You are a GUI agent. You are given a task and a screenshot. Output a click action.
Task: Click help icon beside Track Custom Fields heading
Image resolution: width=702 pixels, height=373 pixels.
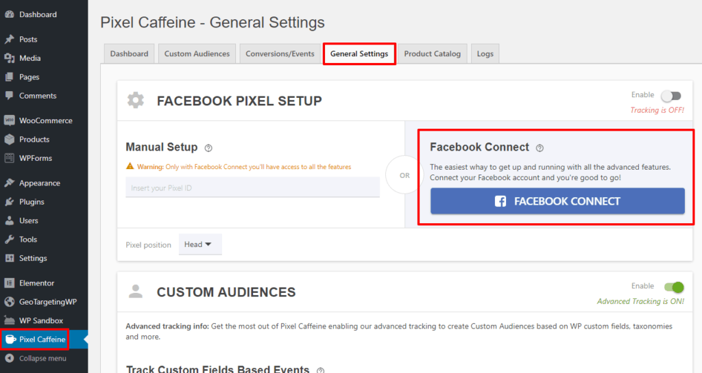[x=320, y=370]
